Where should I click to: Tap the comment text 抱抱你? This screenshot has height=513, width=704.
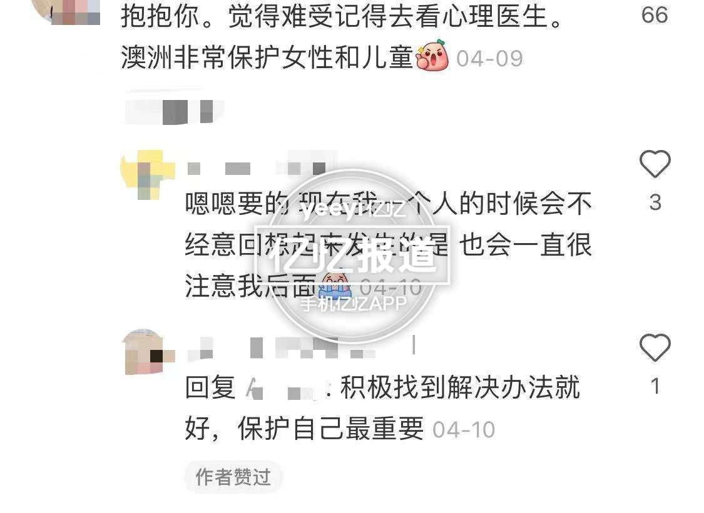click(160, 17)
